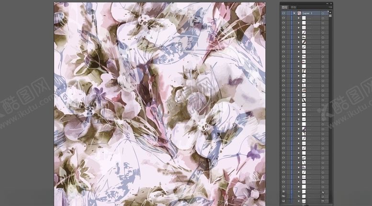This screenshot has height=206, width=372.
Task: Collapse the Layer 1 disclosure triangle
Action: pyautogui.click(x=294, y=14)
